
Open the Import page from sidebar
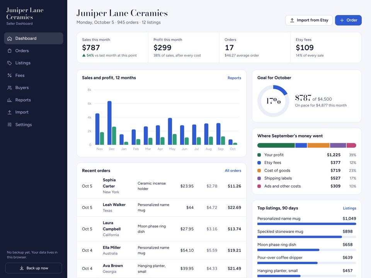coord(34,112)
